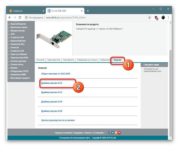Click the VK icon in the footer
This screenshot has width=178, height=146.
click(x=113, y=132)
